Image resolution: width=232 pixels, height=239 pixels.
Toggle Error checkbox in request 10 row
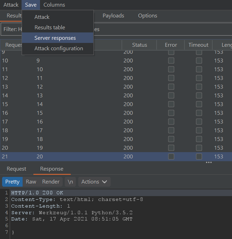171,61
